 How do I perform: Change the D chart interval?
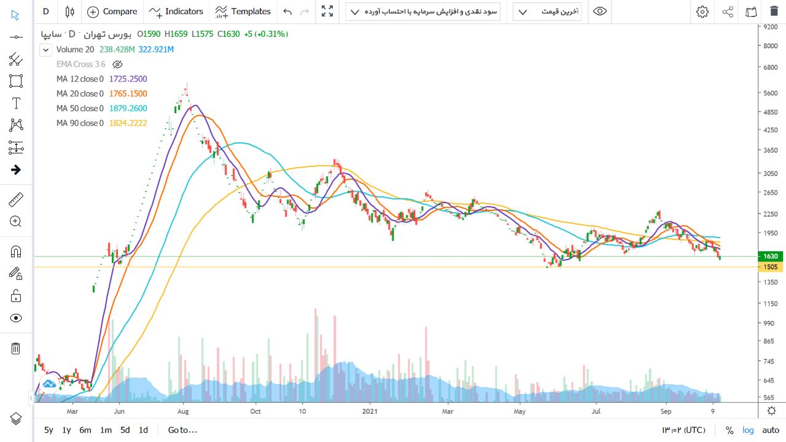point(46,11)
